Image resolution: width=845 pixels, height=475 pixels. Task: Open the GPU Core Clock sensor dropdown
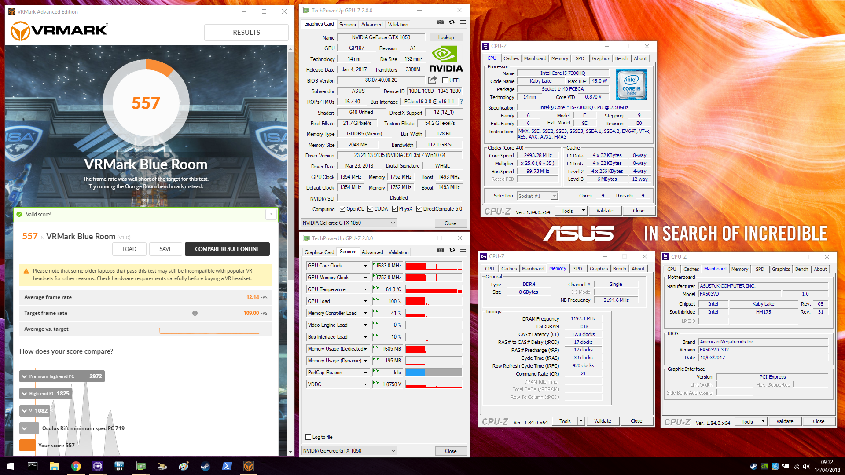365,266
